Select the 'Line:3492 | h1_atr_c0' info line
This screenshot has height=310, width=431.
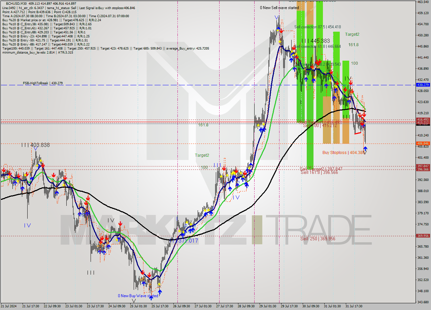tap(69, 8)
